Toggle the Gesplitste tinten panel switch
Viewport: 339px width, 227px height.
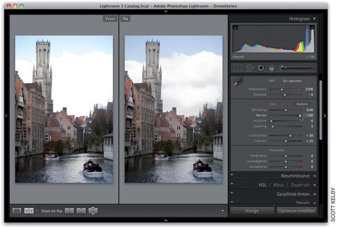[232, 193]
